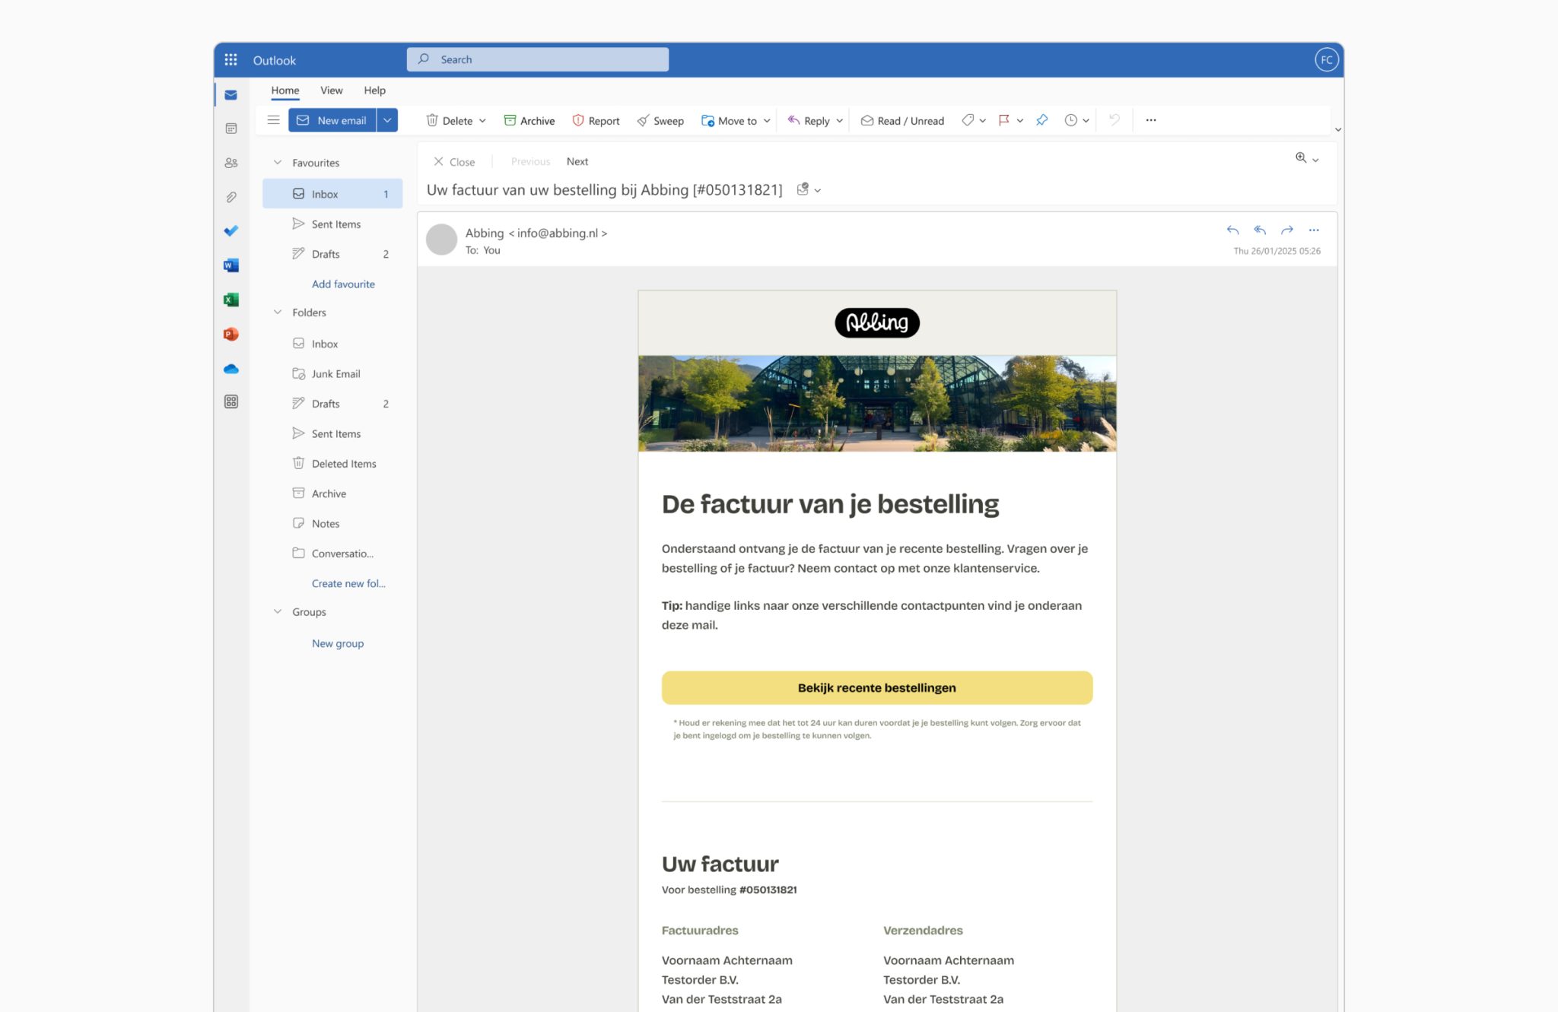Expand the Reply options dropdown arrow
This screenshot has width=1558, height=1012.
point(840,121)
